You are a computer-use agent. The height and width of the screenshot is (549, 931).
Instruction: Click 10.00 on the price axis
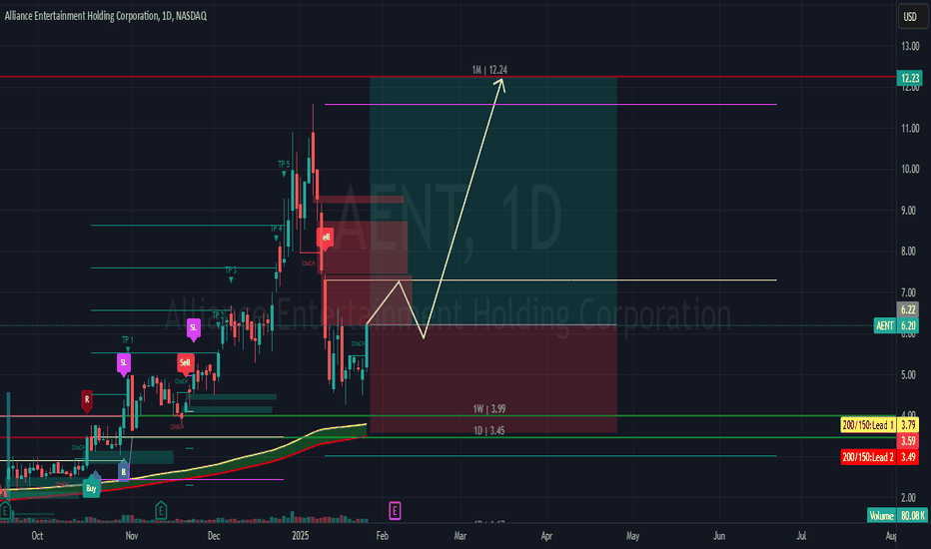[910, 169]
